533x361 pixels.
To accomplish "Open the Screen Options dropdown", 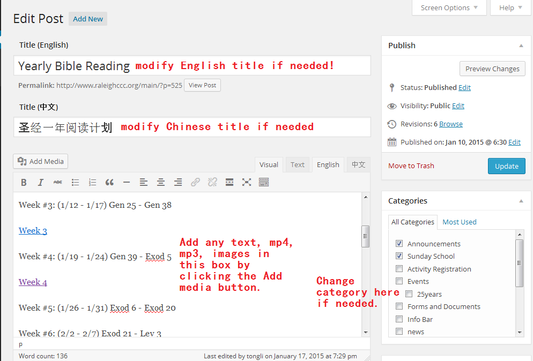I will (449, 8).
